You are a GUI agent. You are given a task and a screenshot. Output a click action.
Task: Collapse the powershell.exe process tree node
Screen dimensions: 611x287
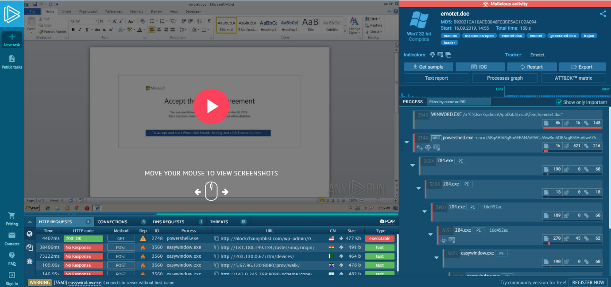pos(406,142)
